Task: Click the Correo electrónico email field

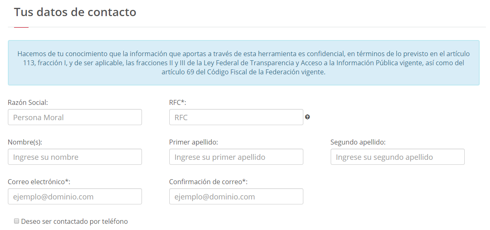Action: point(74,196)
